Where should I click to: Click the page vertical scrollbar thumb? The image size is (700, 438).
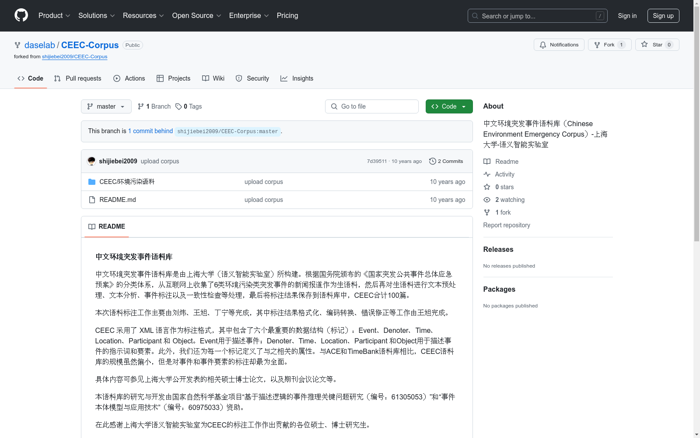tap(696, 124)
